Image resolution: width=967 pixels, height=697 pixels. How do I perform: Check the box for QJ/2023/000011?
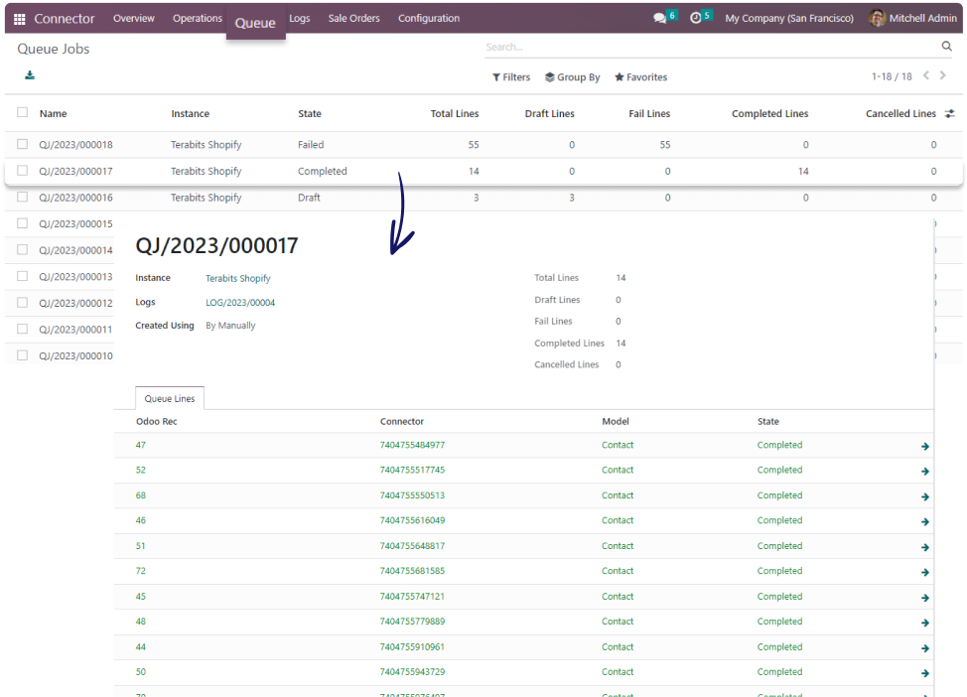point(23,330)
